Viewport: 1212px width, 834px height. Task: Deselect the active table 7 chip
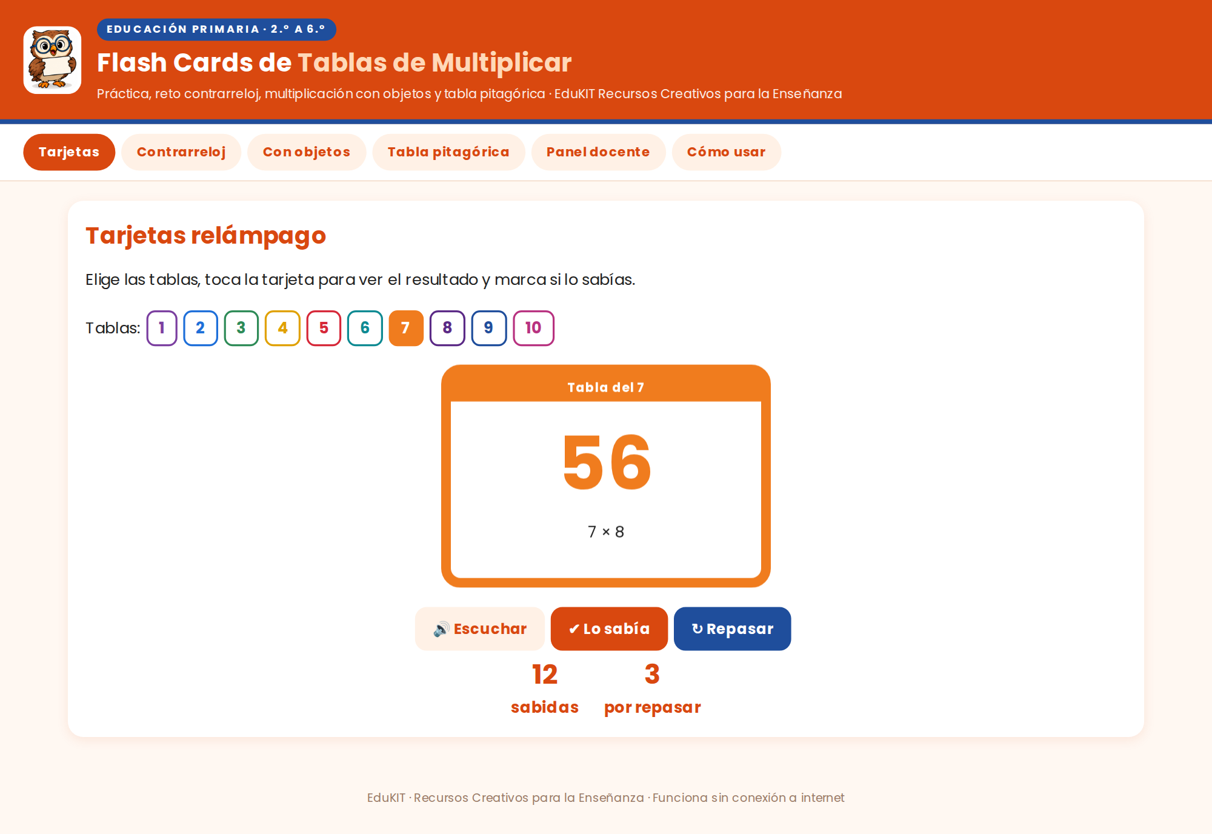pos(406,328)
